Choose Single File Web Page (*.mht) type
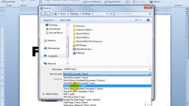The width and height of the screenshot is (189, 106). coord(107,100)
